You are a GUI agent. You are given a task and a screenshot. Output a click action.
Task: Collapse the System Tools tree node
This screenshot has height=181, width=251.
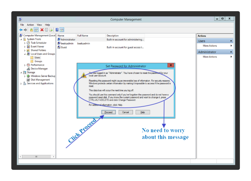21,39
